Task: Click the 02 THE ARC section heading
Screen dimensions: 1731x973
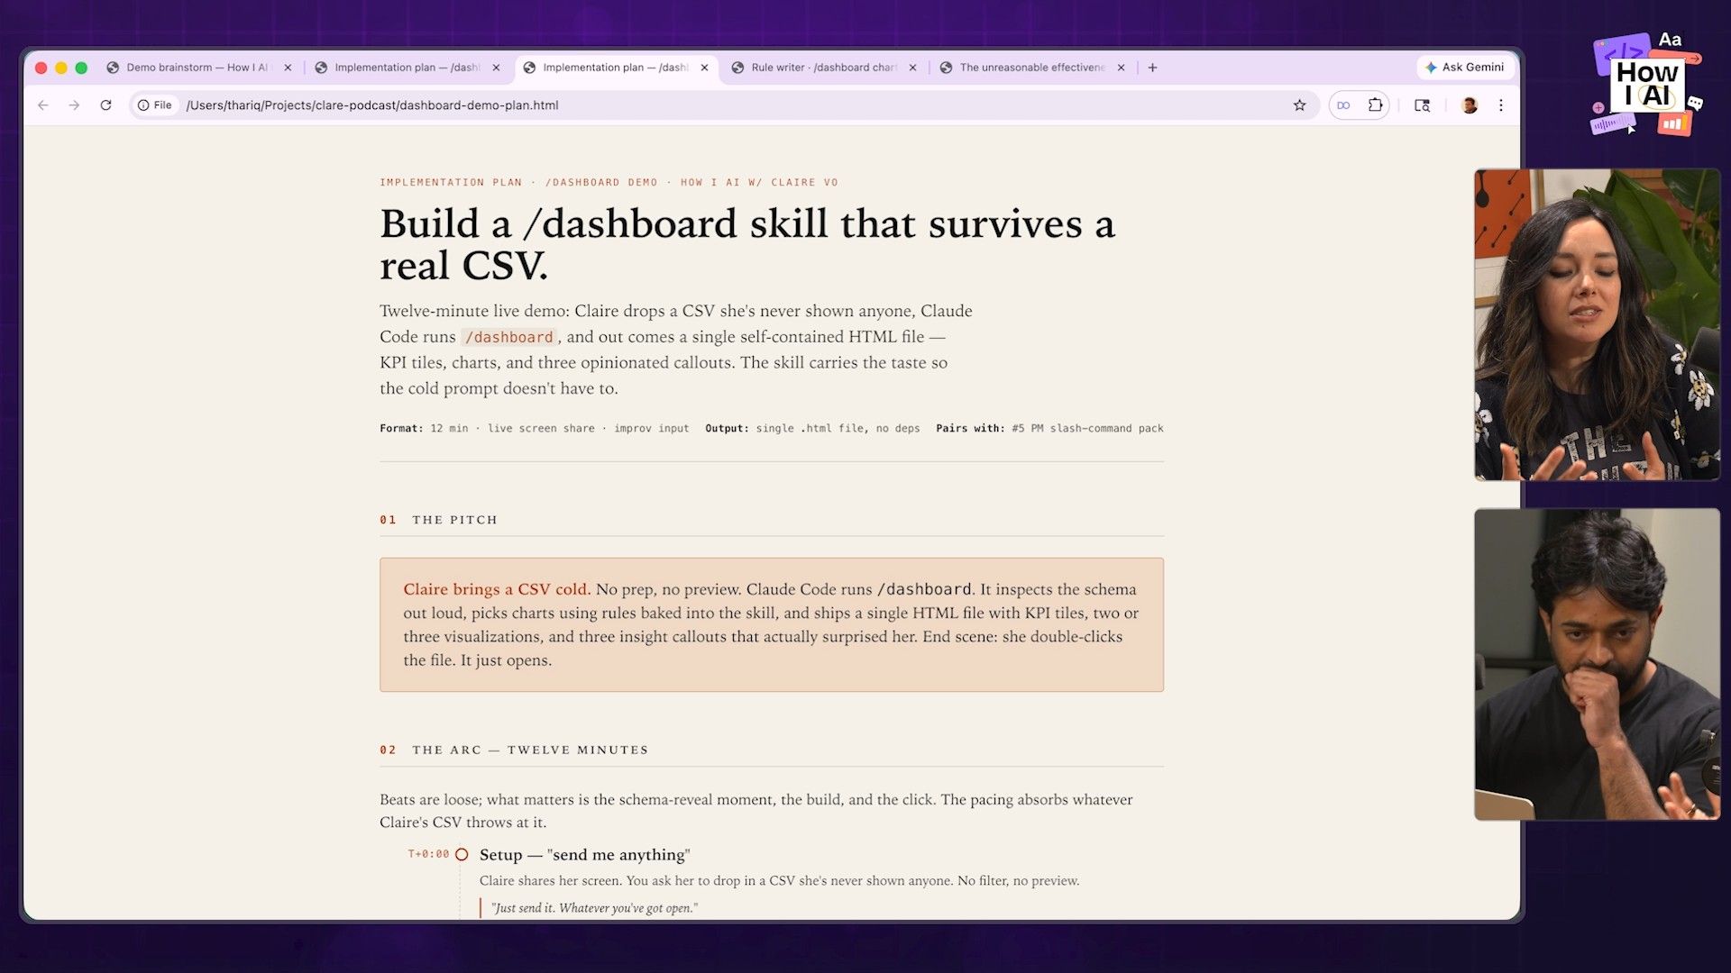Action: [514, 750]
